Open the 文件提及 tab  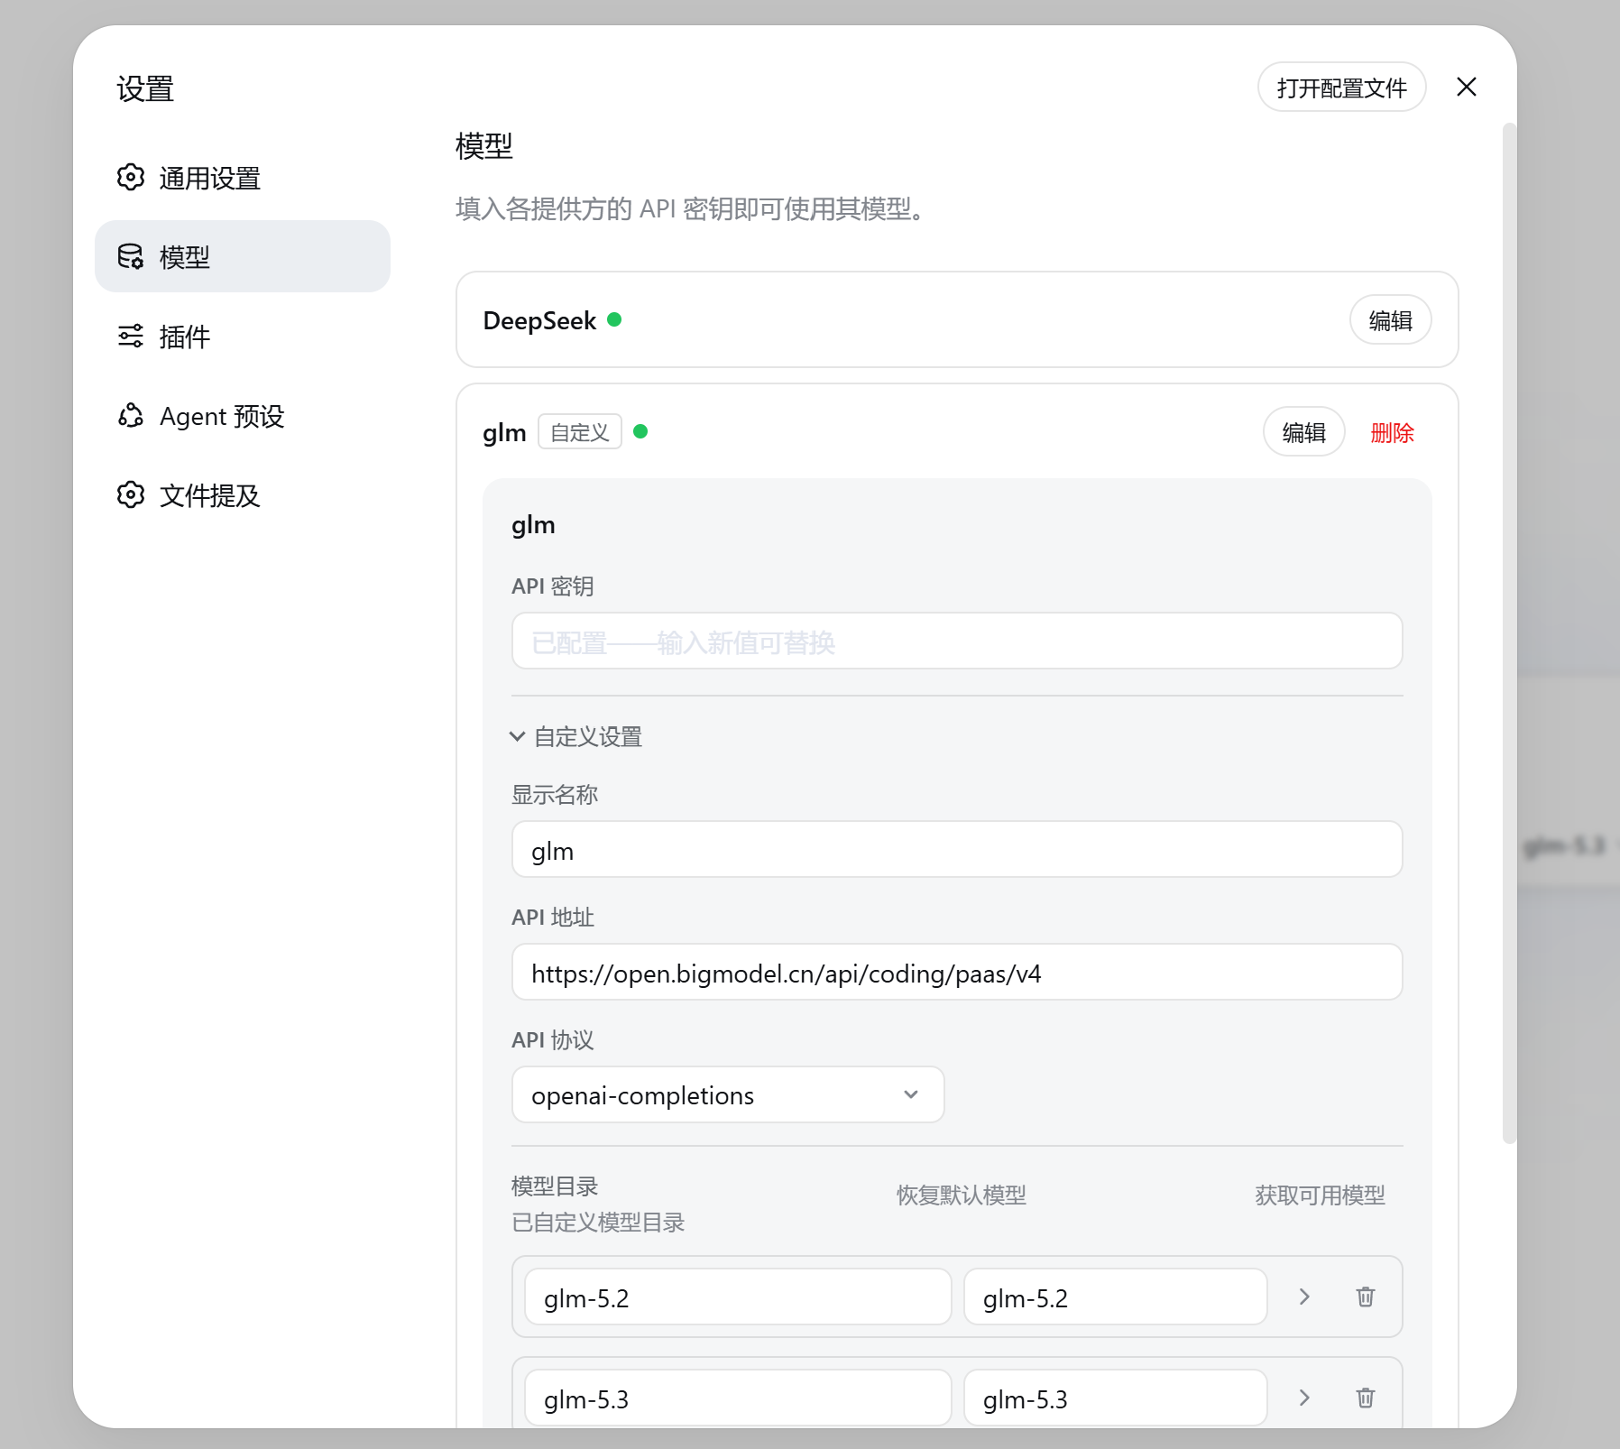tap(243, 495)
